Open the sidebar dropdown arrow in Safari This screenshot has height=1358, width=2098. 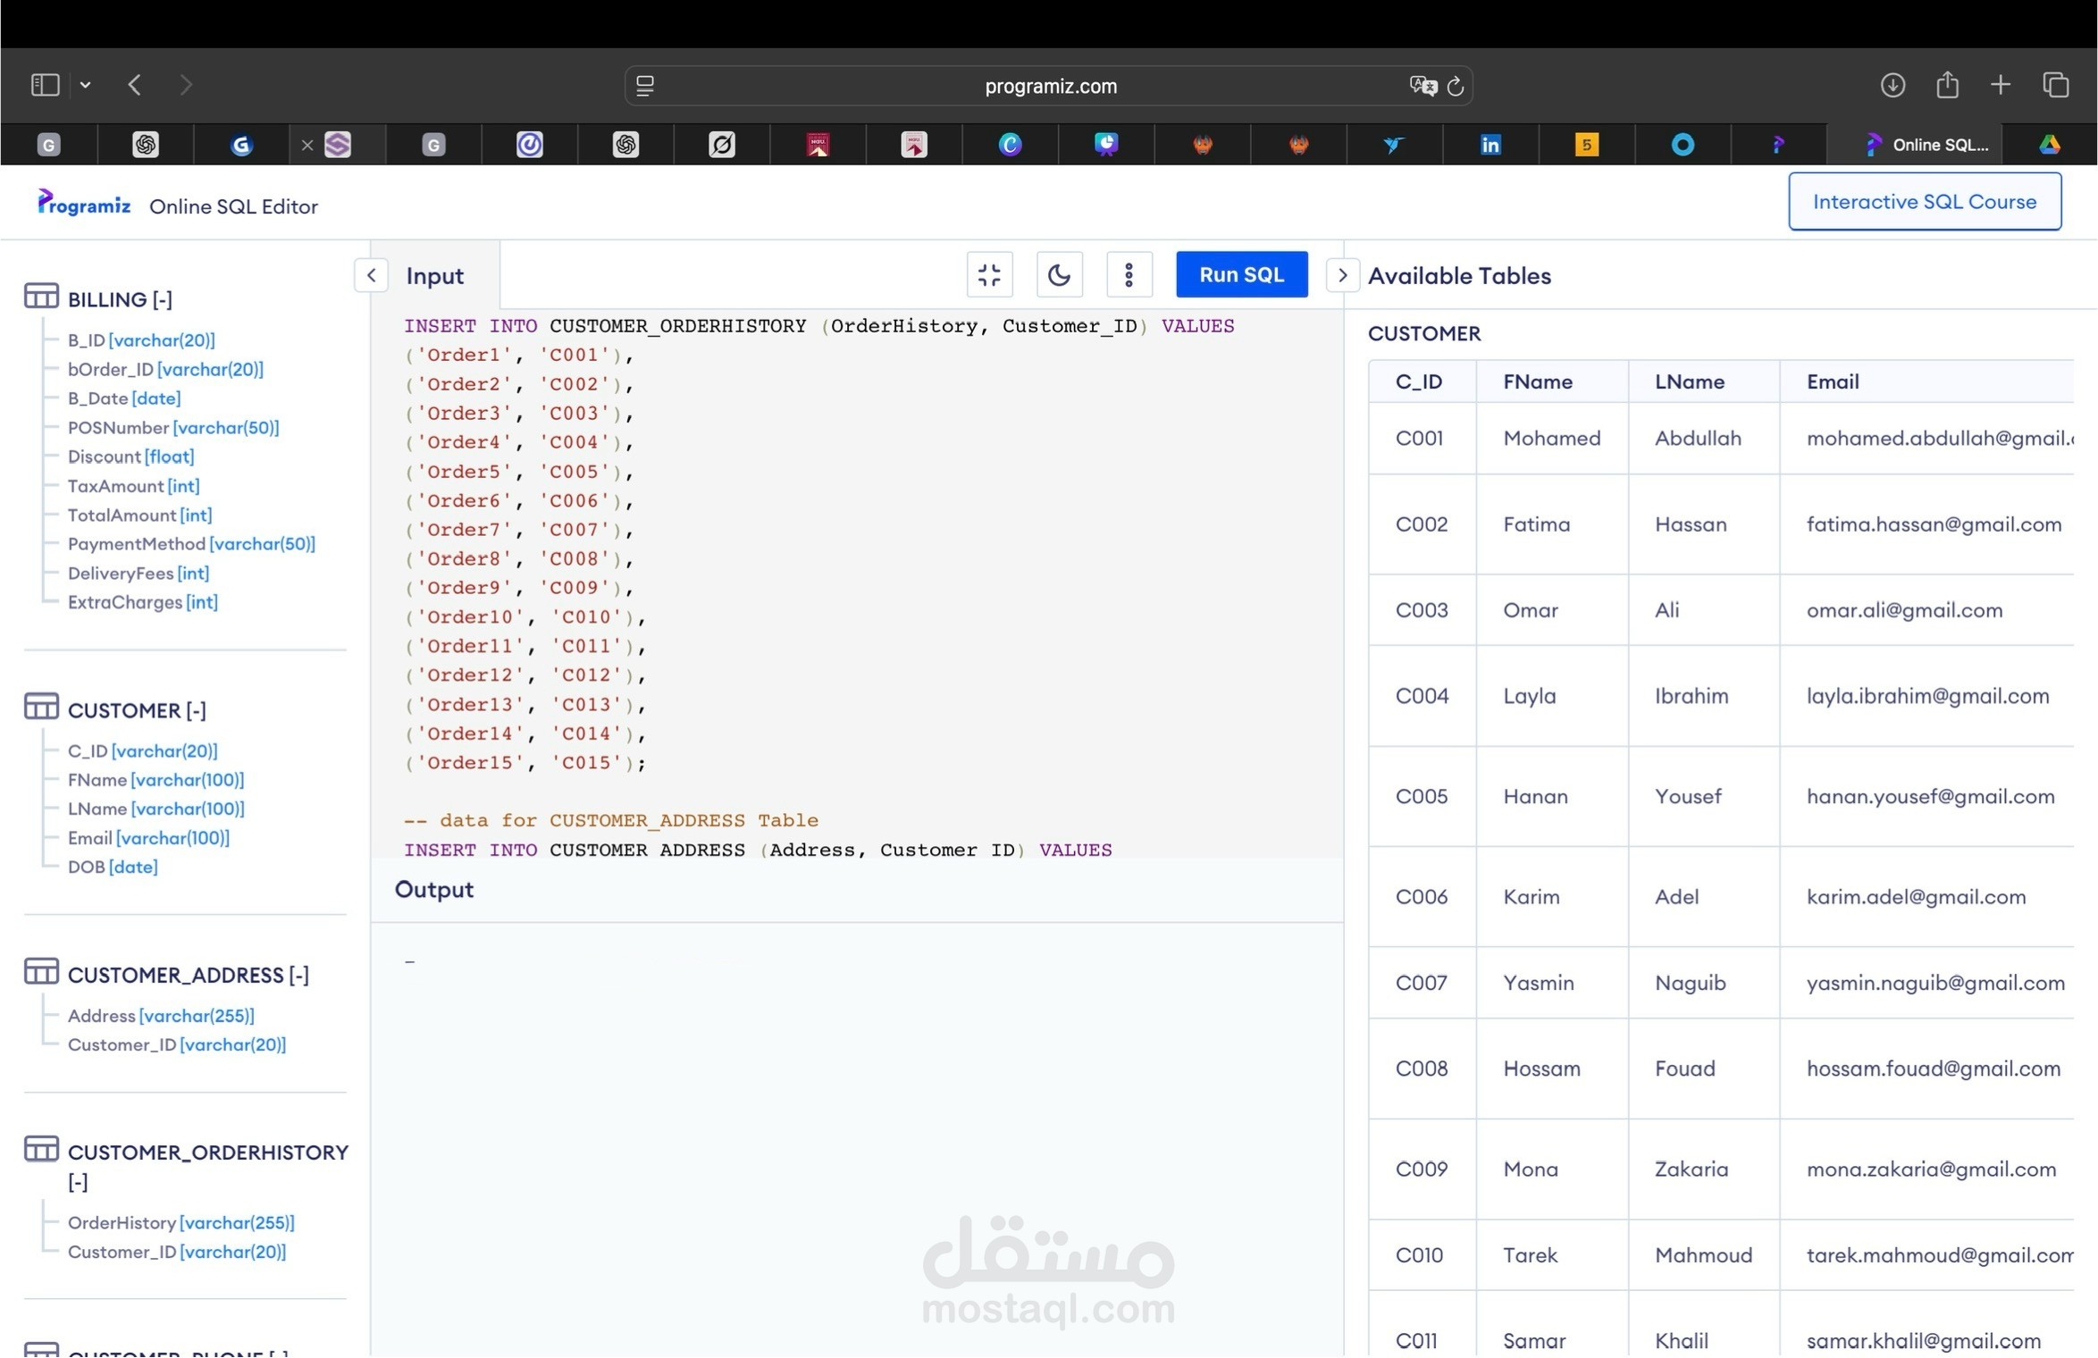85,85
